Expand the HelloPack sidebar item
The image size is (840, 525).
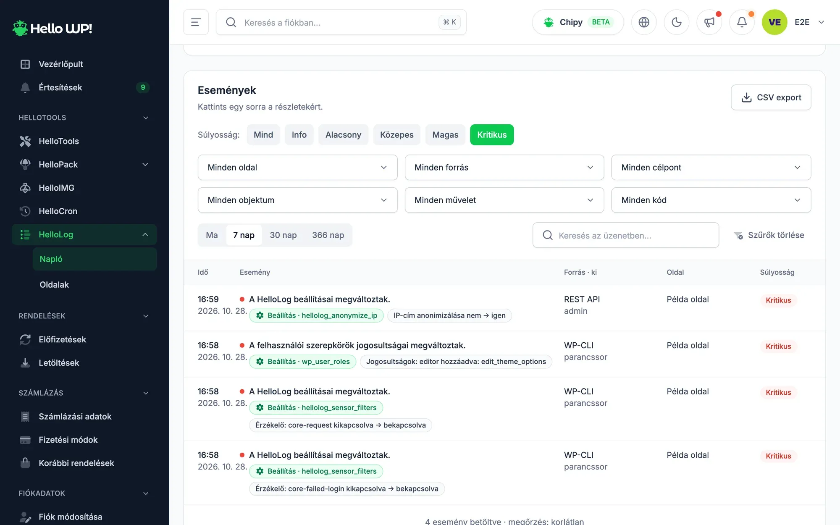pos(145,165)
